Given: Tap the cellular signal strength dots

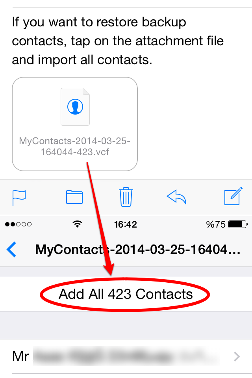Looking at the screenshot, I should [x=19, y=224].
